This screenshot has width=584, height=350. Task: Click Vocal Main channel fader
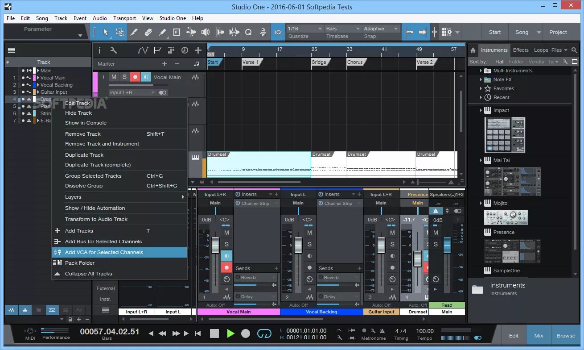coord(215,245)
